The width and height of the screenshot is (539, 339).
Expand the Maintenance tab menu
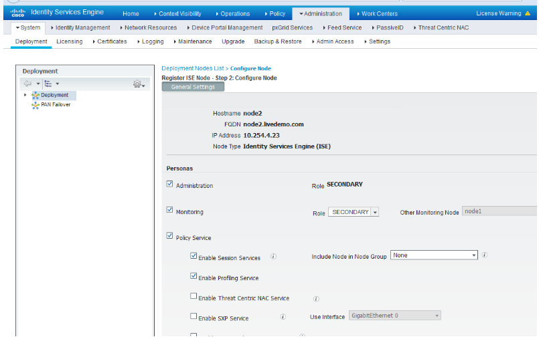(x=193, y=41)
